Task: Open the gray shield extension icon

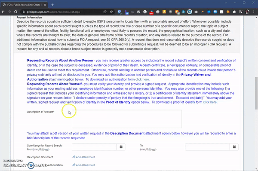Action: [x=170, y=12]
